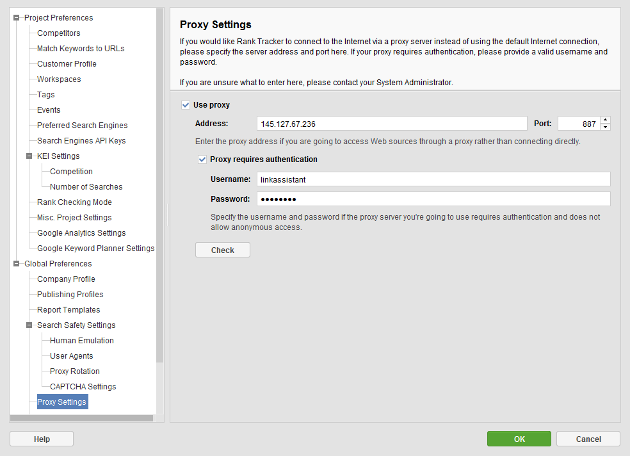
Task: Confirm settings with the OK button
Action: [x=519, y=439]
